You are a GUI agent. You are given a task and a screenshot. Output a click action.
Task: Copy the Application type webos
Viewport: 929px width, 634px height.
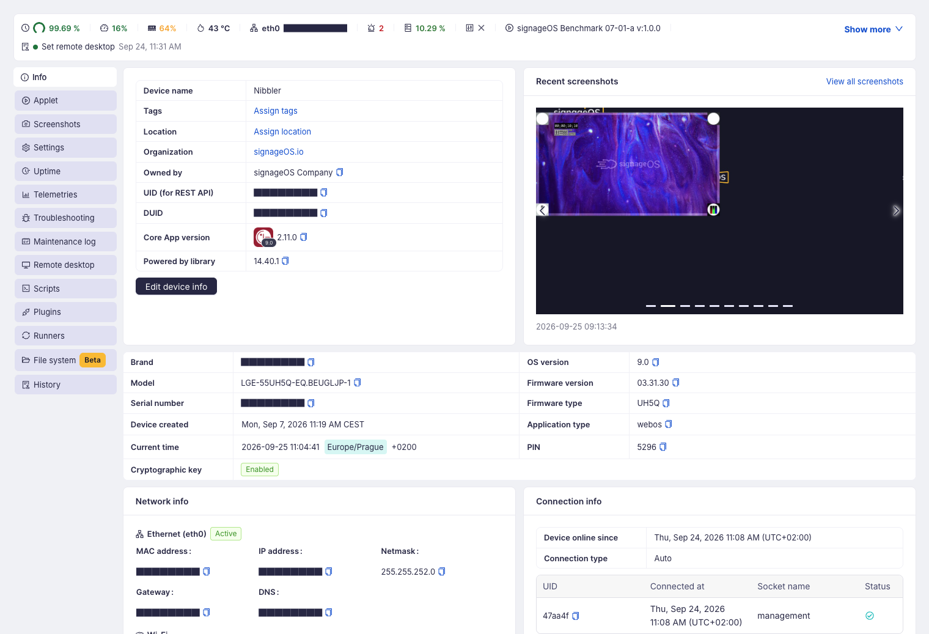click(x=669, y=424)
